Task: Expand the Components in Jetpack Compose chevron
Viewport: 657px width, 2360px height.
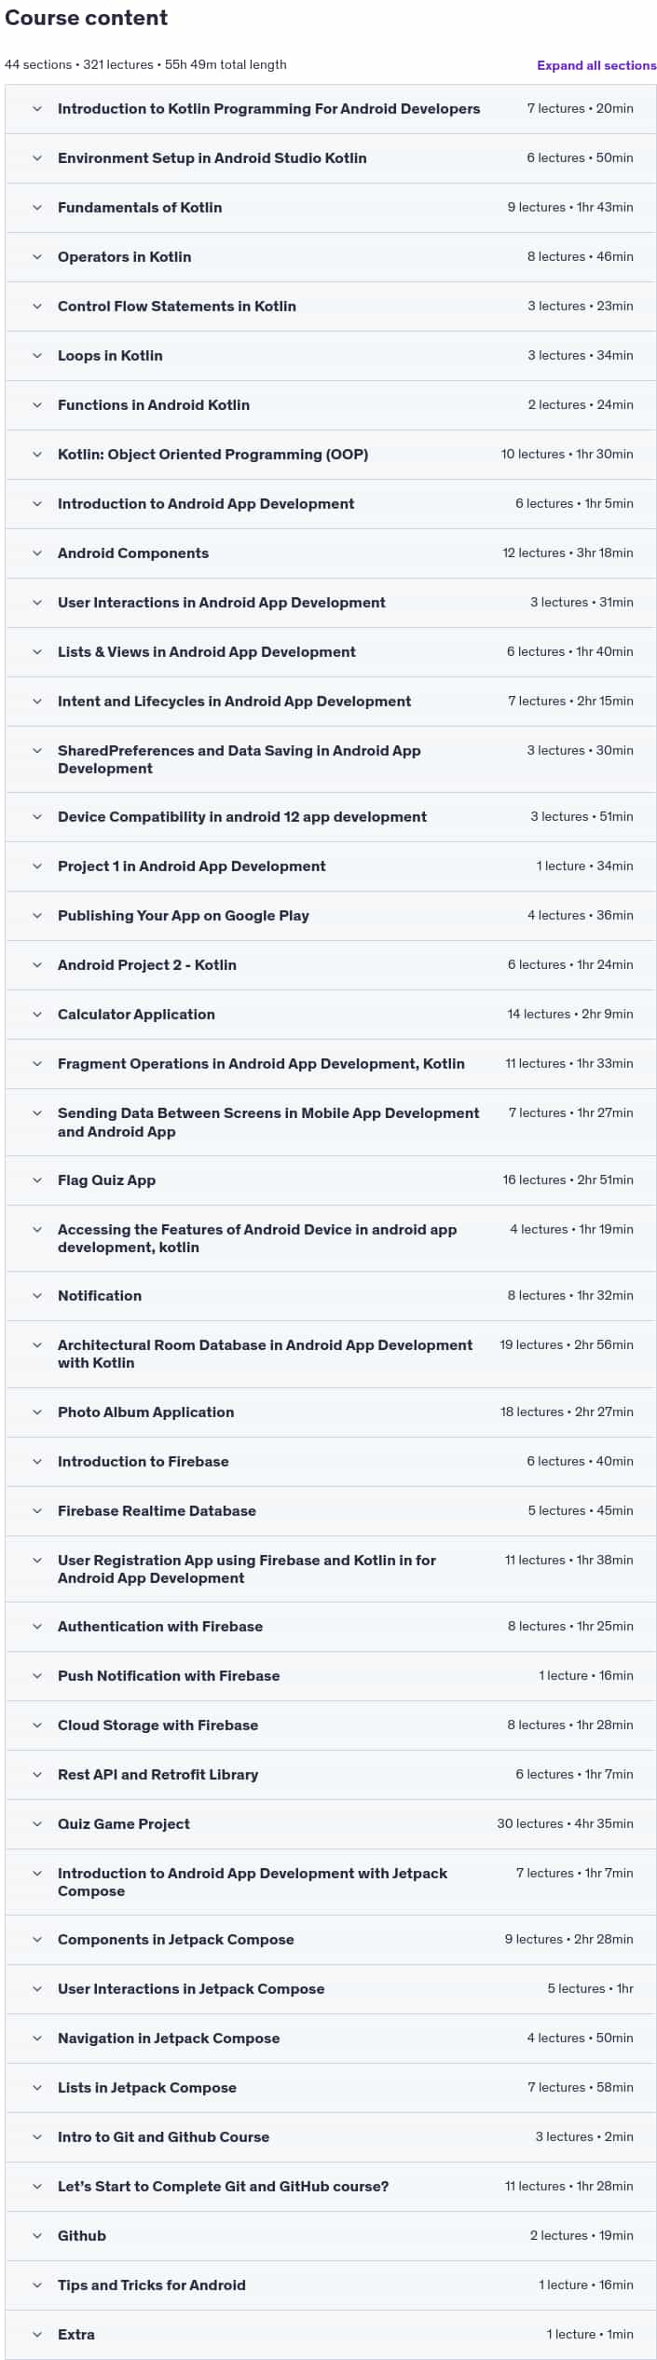Action: [x=37, y=1940]
